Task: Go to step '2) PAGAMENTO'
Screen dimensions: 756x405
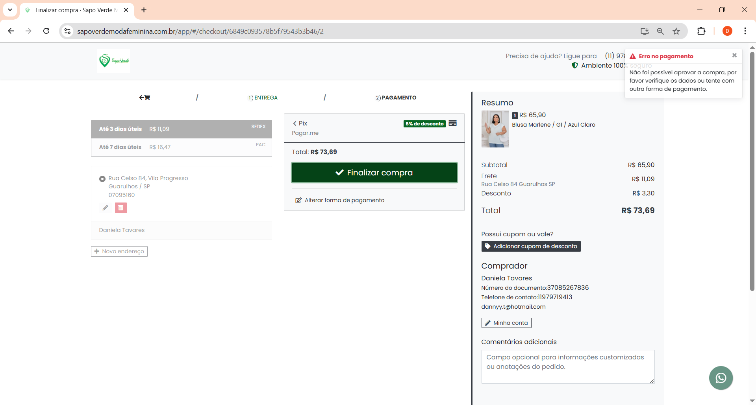Action: [396, 98]
